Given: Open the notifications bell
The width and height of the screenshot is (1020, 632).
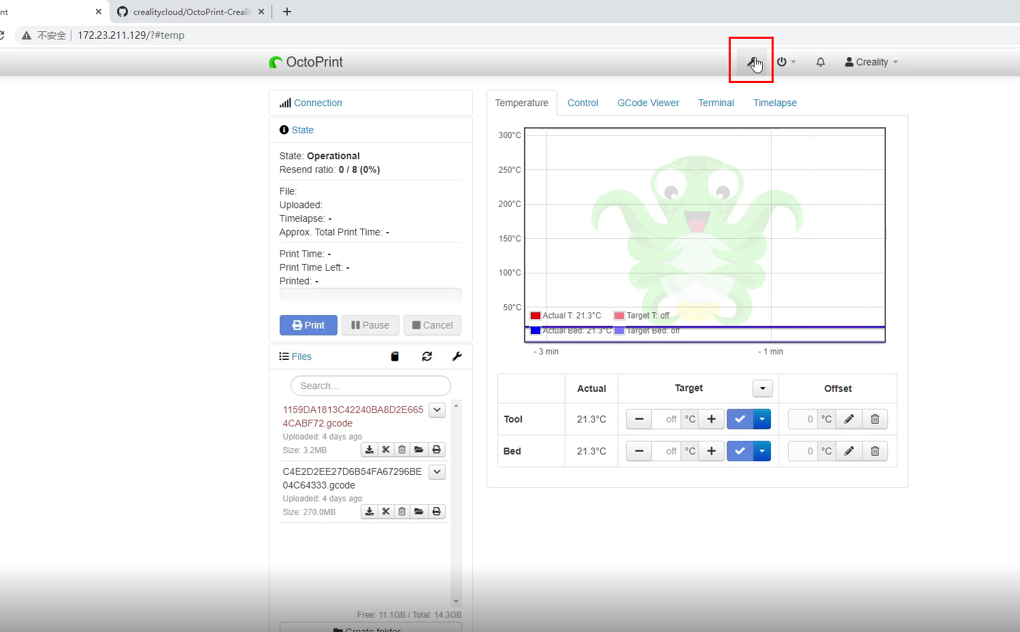Looking at the screenshot, I should [x=821, y=62].
